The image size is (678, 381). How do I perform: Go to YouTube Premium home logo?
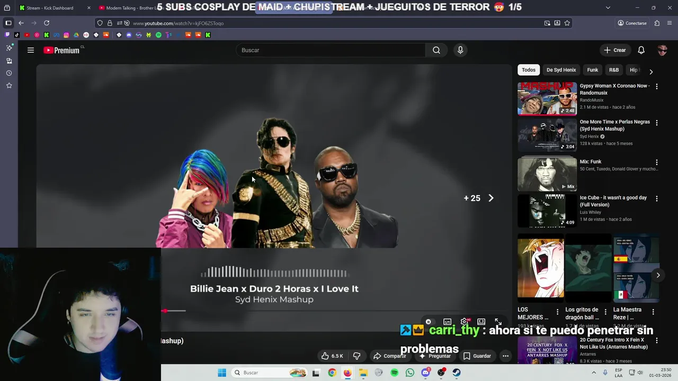pyautogui.click(x=61, y=50)
